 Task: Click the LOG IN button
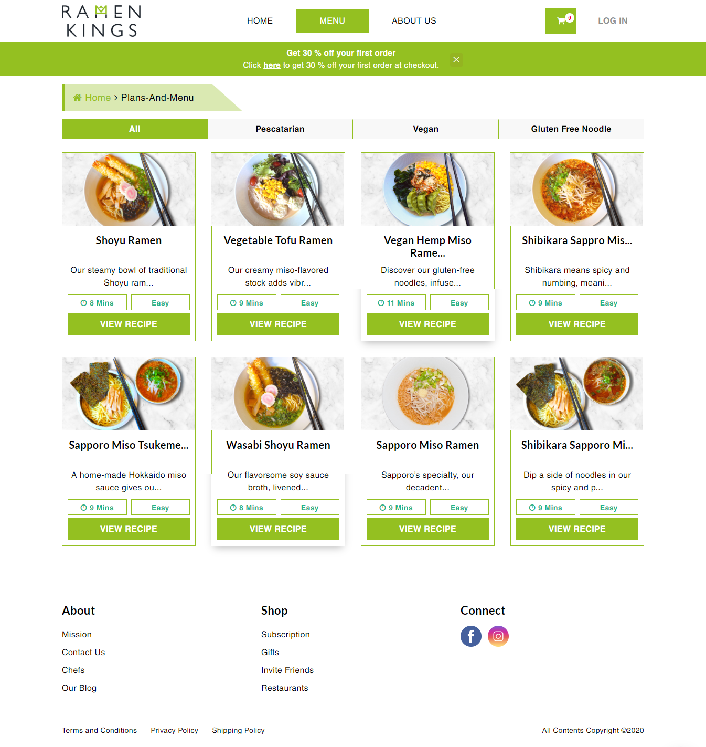(613, 21)
